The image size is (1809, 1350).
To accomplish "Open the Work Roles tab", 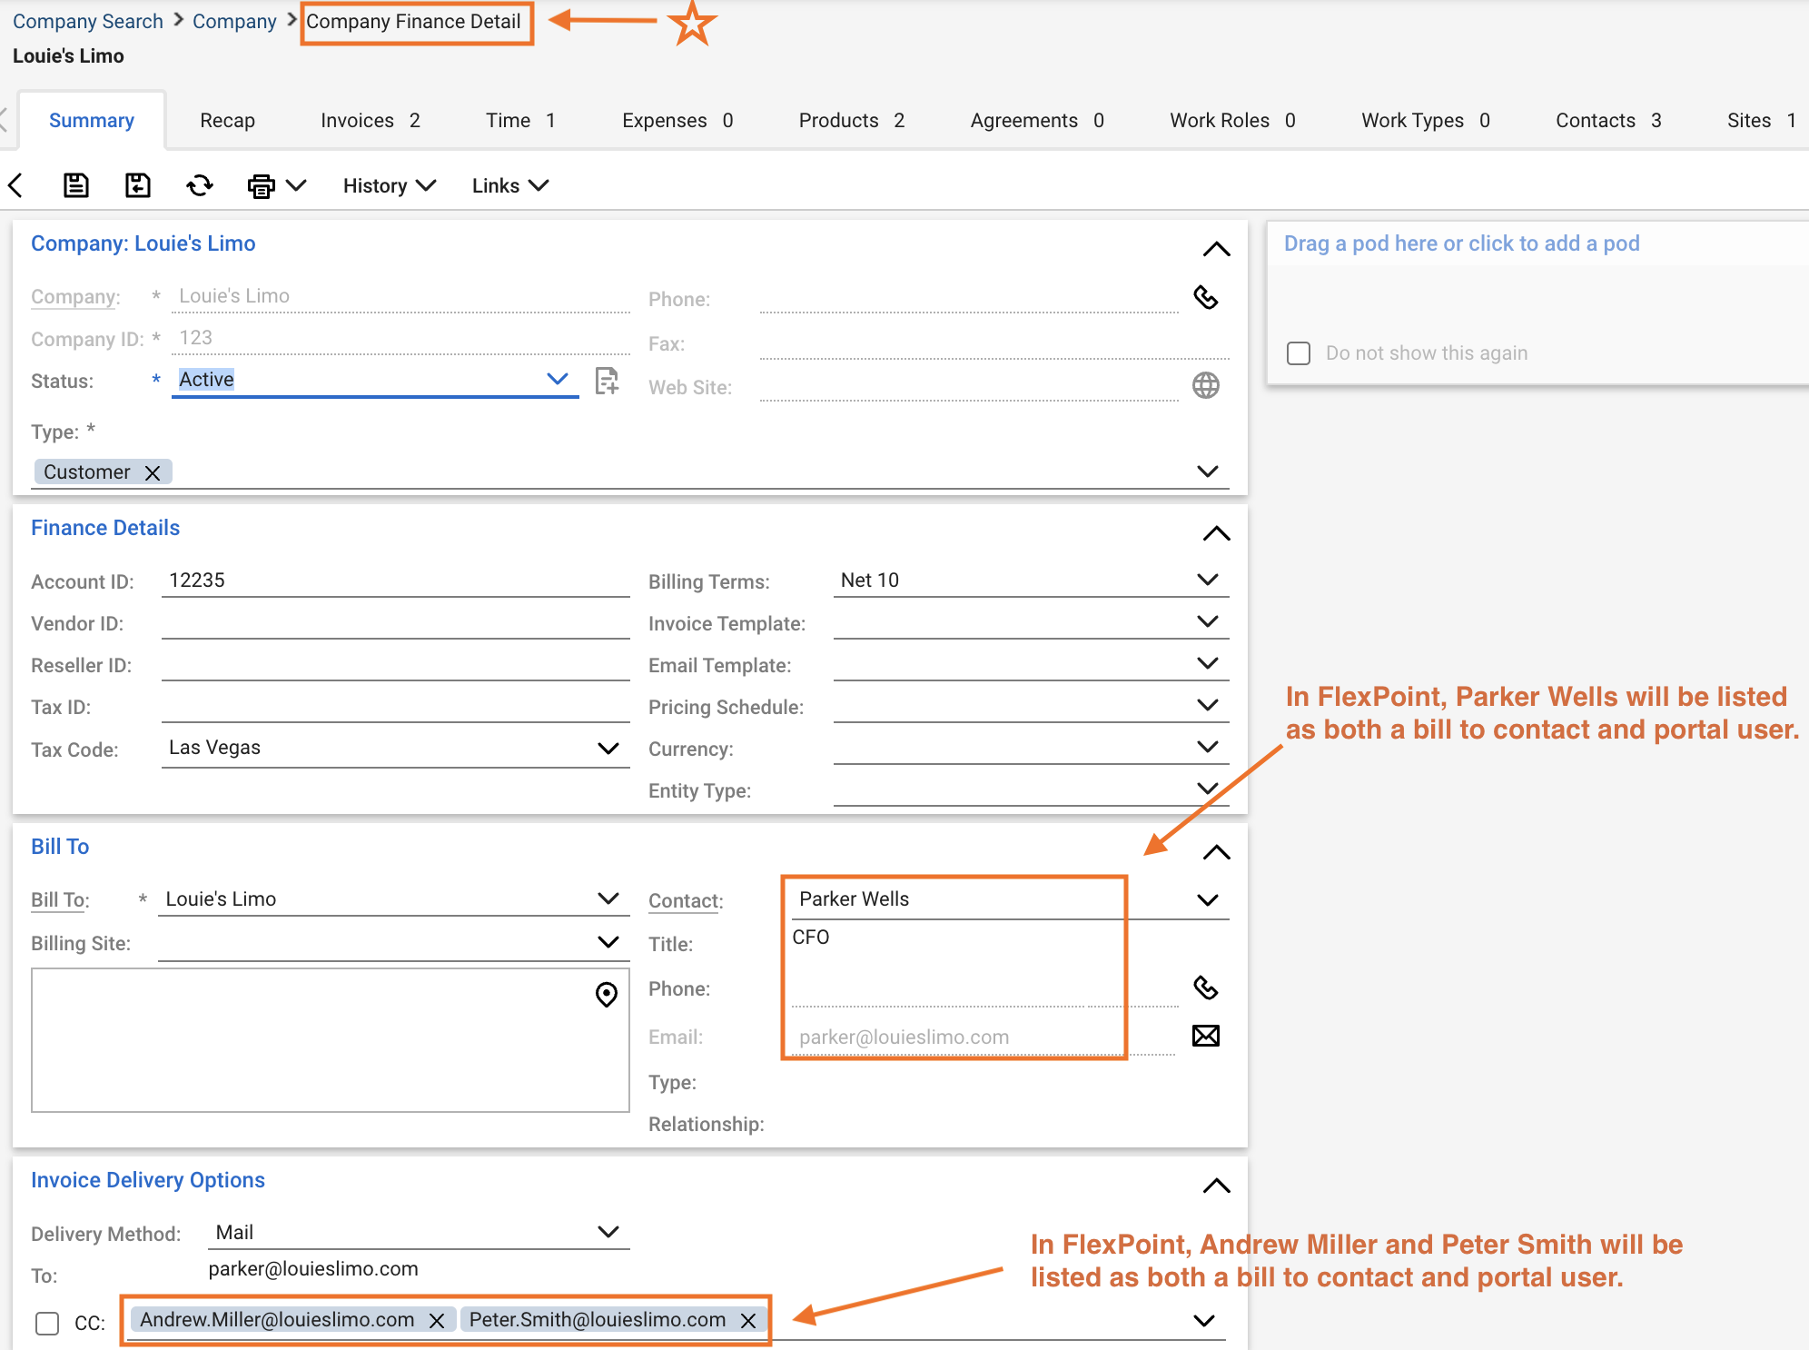I will pos(1232,120).
